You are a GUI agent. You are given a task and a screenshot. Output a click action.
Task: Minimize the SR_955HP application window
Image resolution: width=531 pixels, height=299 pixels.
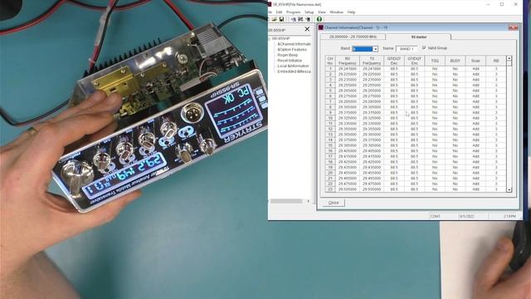click(488, 4)
